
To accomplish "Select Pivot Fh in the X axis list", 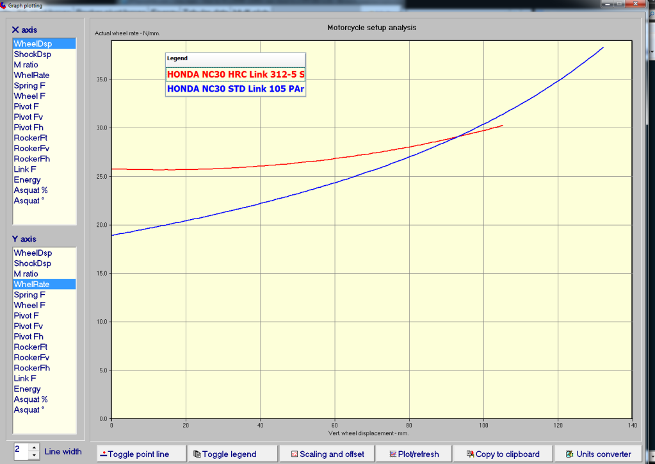I will 44,127.
